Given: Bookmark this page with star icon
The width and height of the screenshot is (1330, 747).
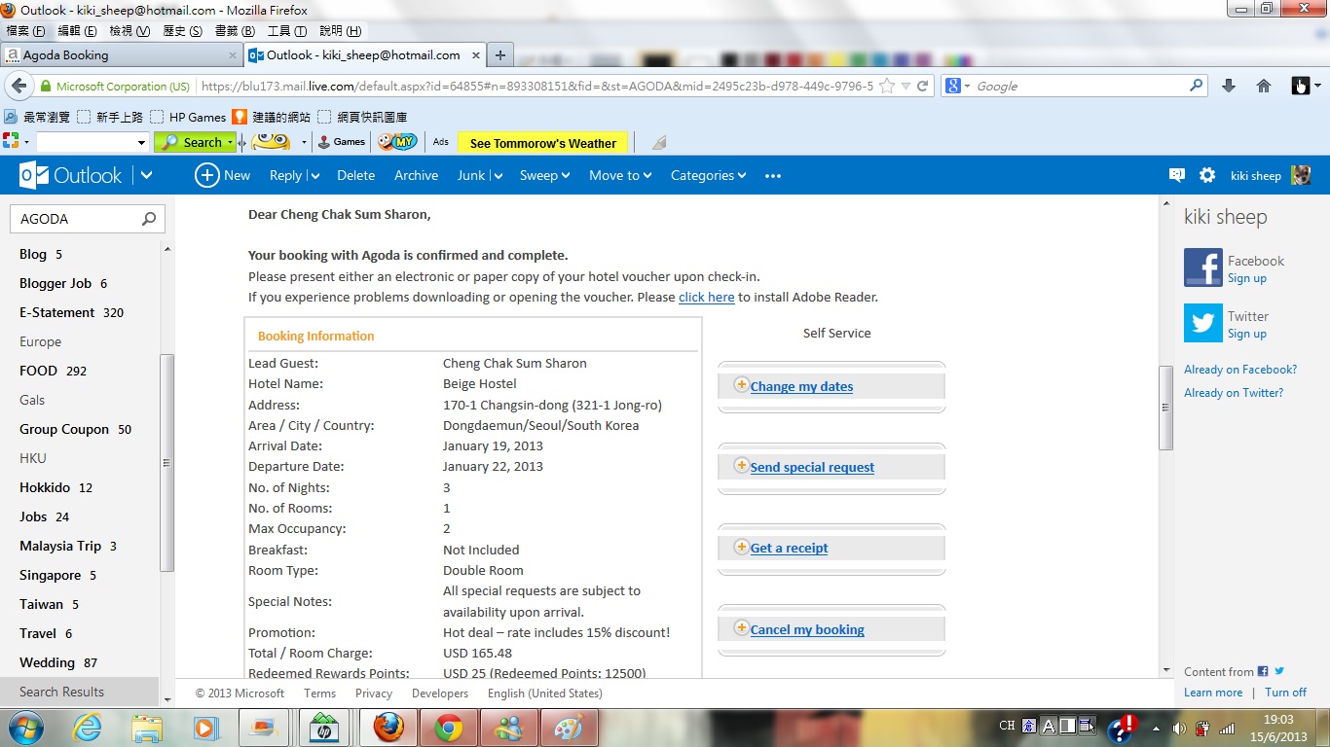Looking at the screenshot, I should coord(887,86).
